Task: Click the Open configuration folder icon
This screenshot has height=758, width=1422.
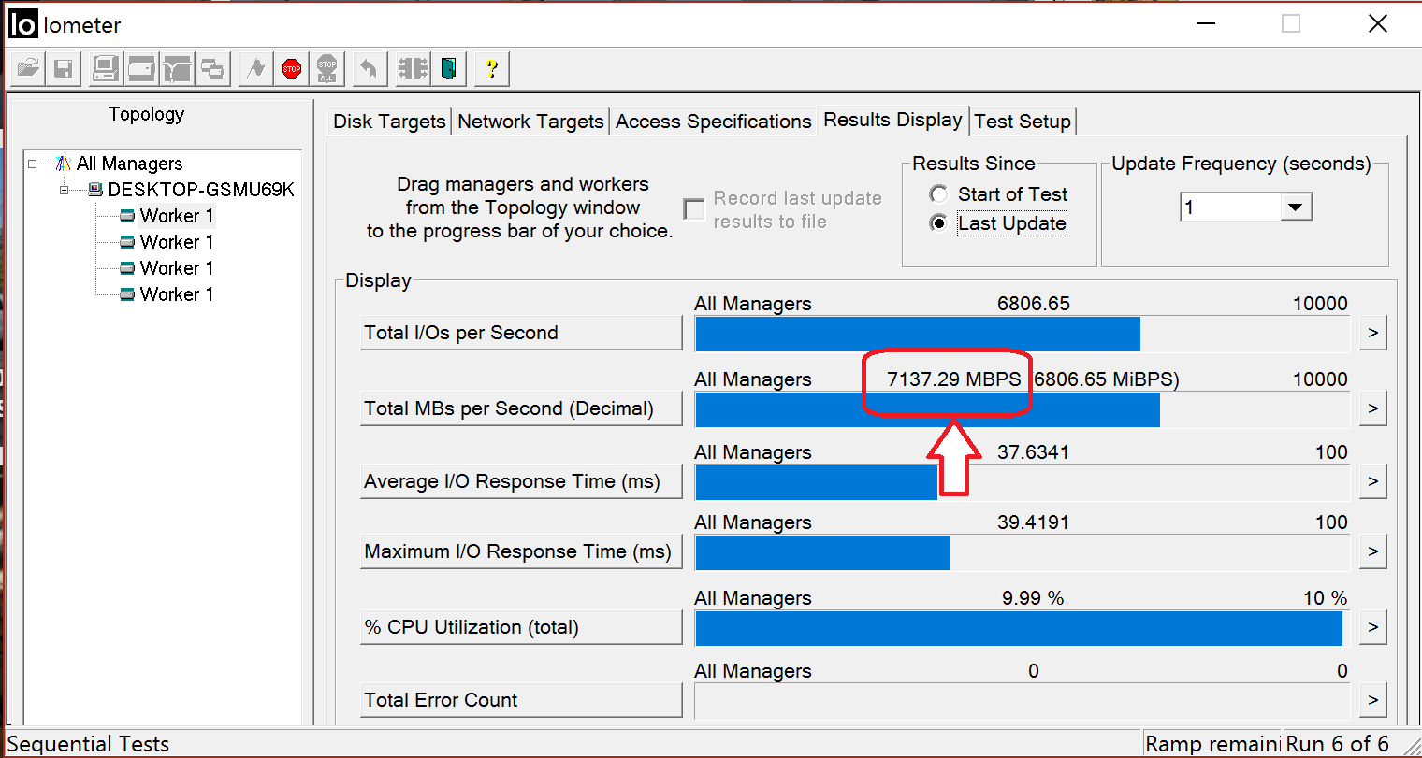Action: coord(28,68)
